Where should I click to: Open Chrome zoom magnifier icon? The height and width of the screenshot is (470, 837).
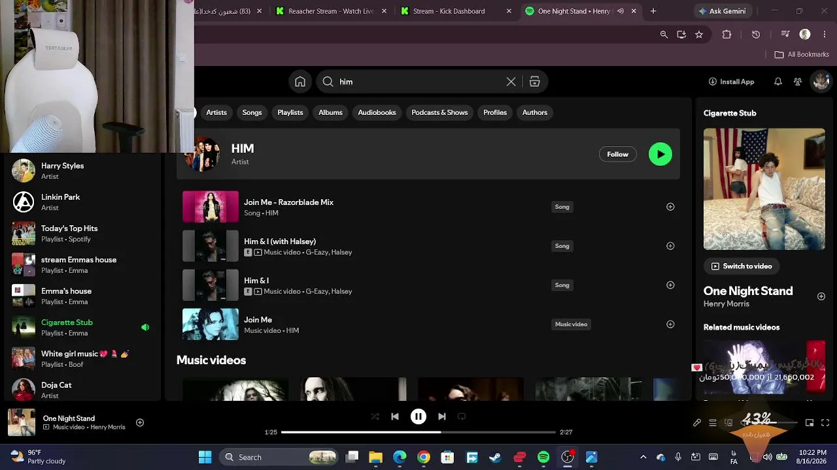(664, 35)
